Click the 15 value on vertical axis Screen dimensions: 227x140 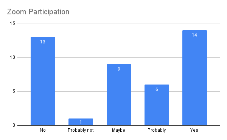pos(12,23)
